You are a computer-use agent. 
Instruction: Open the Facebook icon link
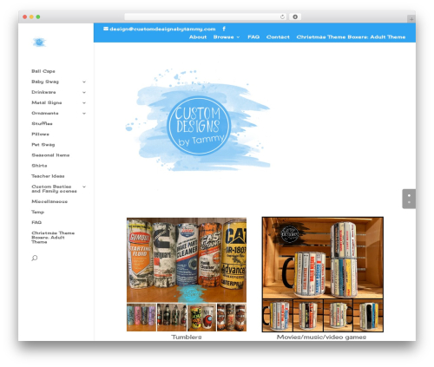point(224,29)
